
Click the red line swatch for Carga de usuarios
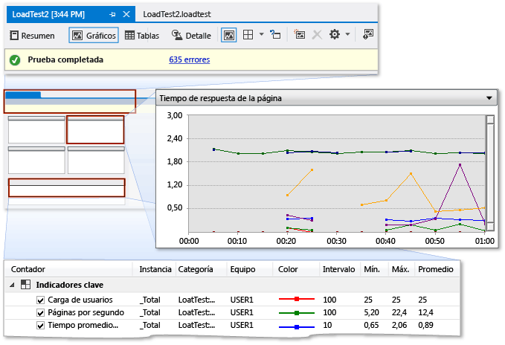point(295,300)
